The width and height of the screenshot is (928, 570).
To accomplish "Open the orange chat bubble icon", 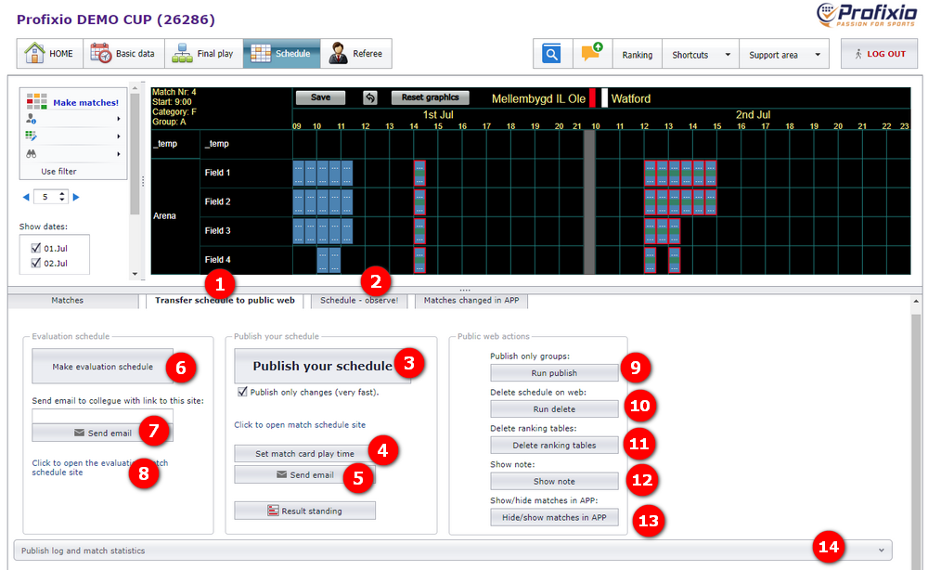I will point(591,53).
